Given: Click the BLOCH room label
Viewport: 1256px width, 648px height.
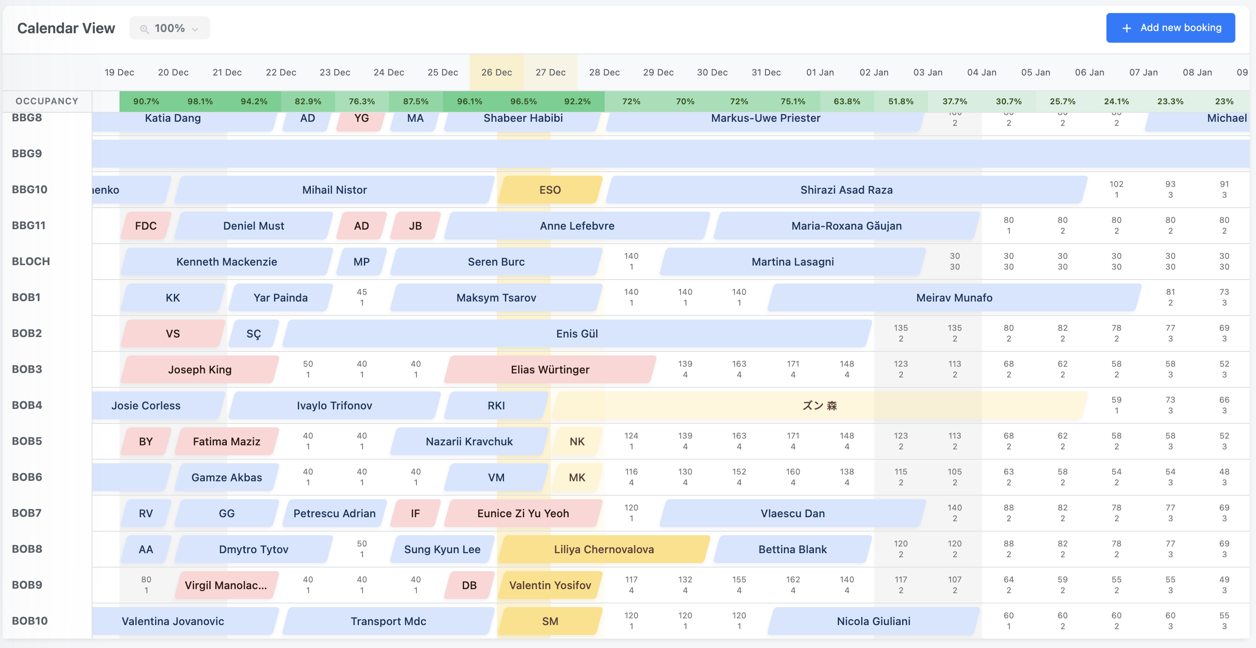Looking at the screenshot, I should (x=31, y=262).
